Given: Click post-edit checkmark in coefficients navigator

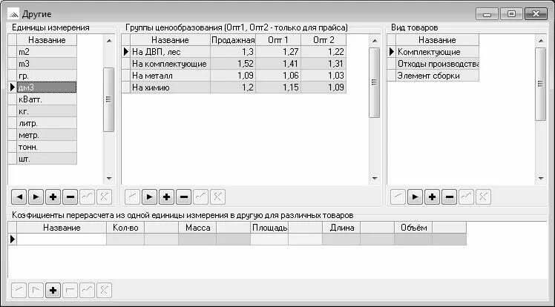Looking at the screenshot, I should click(x=87, y=291).
